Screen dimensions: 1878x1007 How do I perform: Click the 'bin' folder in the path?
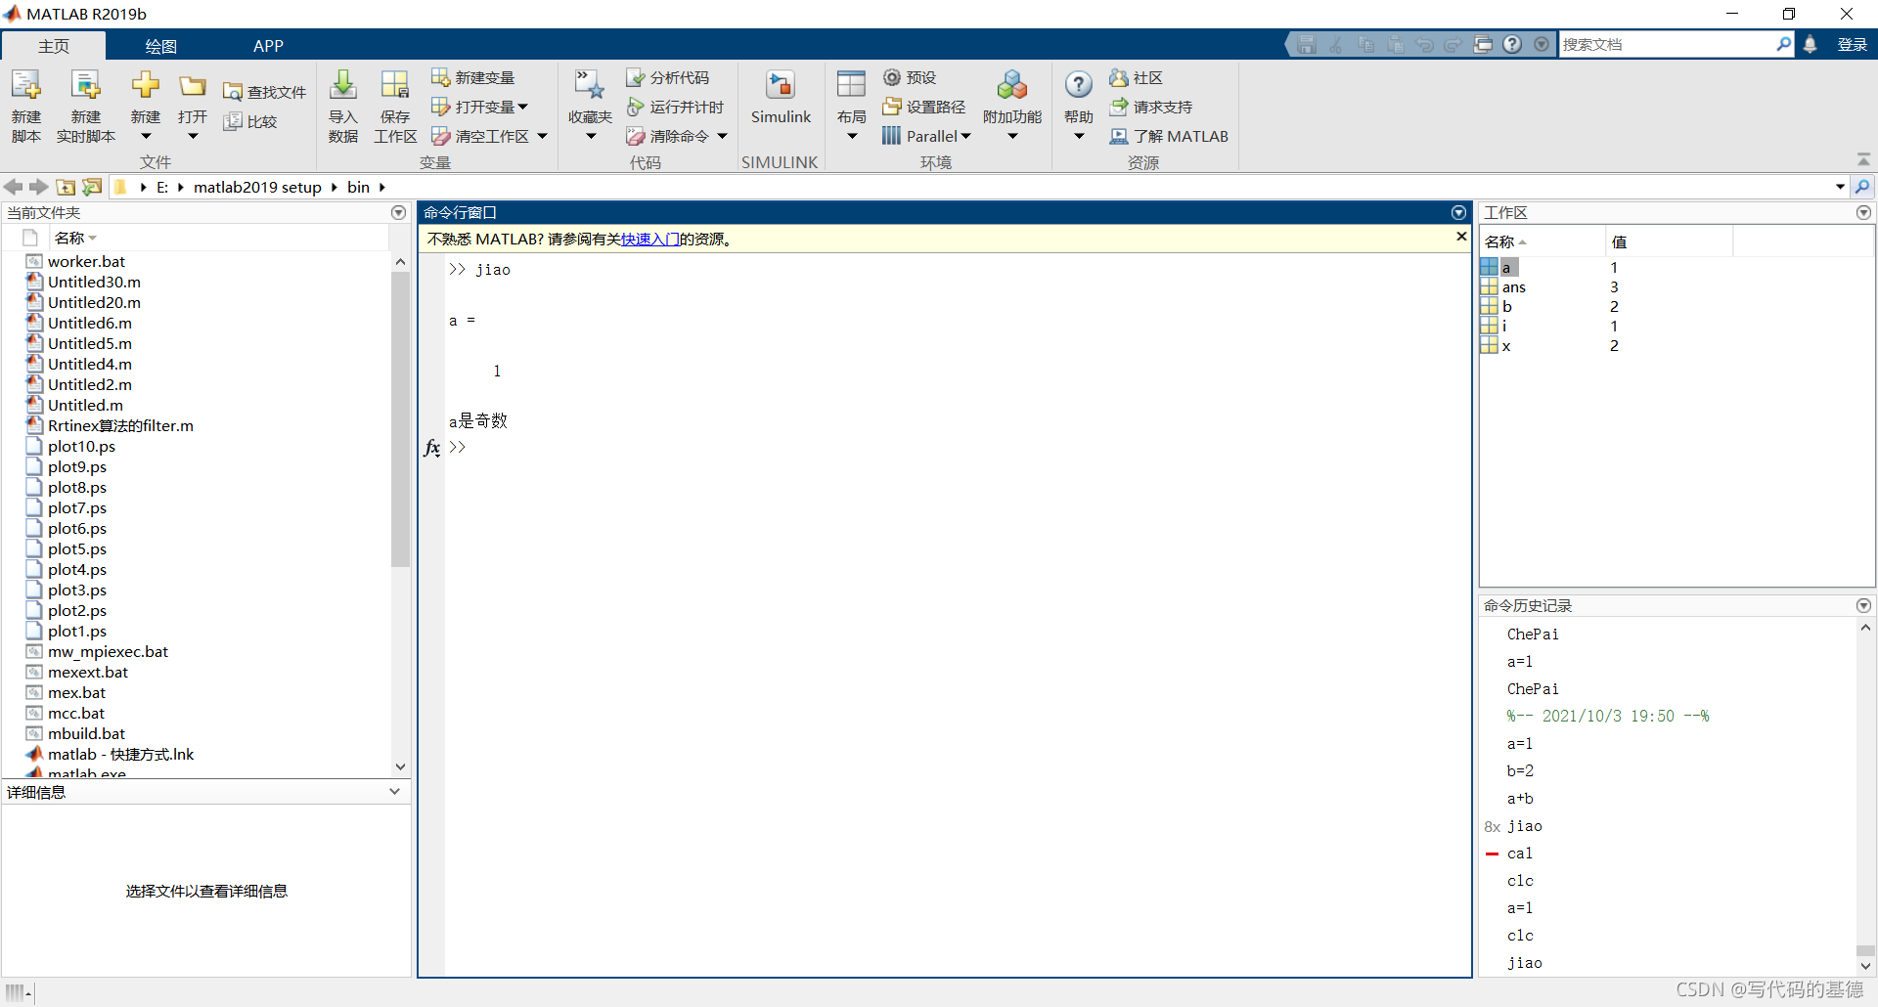click(x=358, y=187)
